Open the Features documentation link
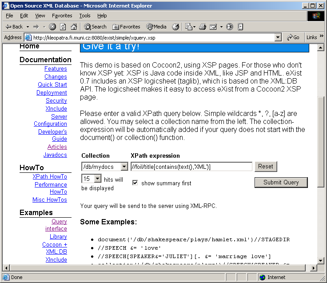The height and width of the screenshot is (283, 327). 56,68
